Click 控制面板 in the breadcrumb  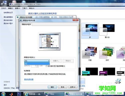(x=17, y=4)
